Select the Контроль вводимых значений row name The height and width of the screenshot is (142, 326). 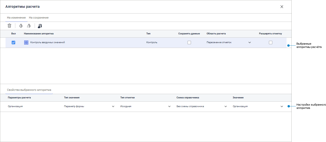coord(47,43)
